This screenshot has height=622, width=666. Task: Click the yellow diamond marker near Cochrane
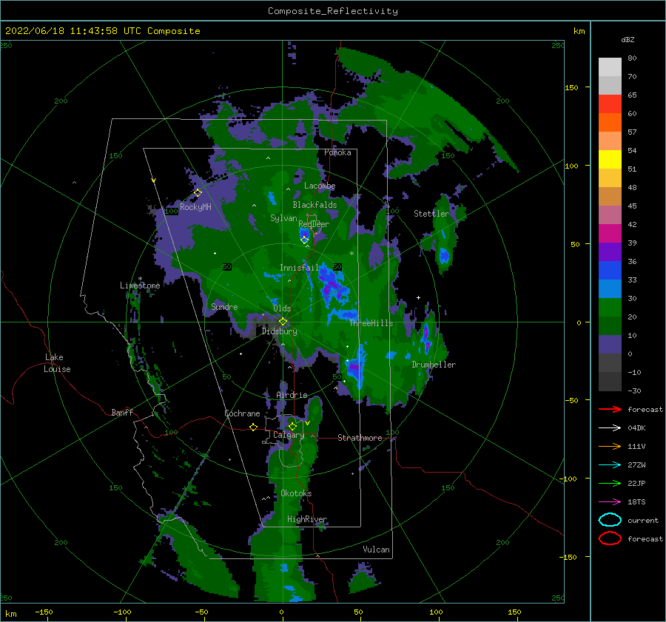(253, 427)
